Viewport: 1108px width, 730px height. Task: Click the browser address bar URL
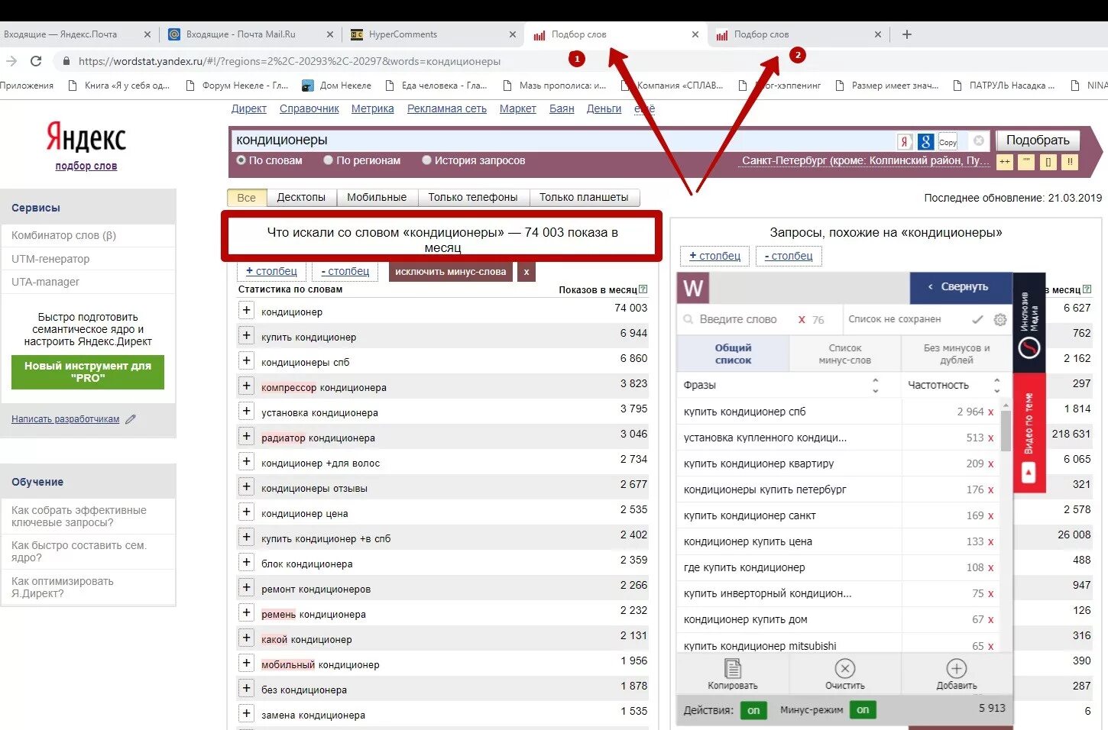(x=290, y=61)
